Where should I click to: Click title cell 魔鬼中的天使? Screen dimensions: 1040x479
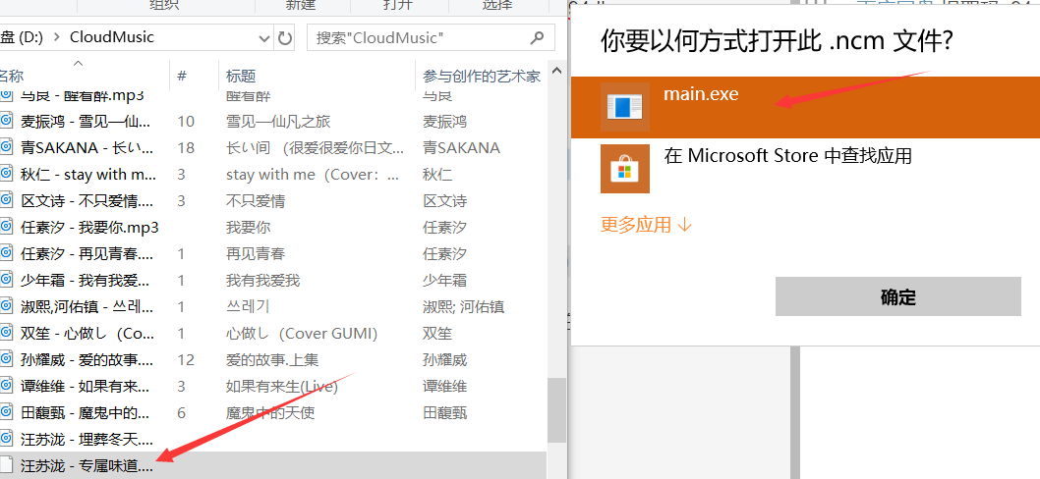[x=270, y=413]
